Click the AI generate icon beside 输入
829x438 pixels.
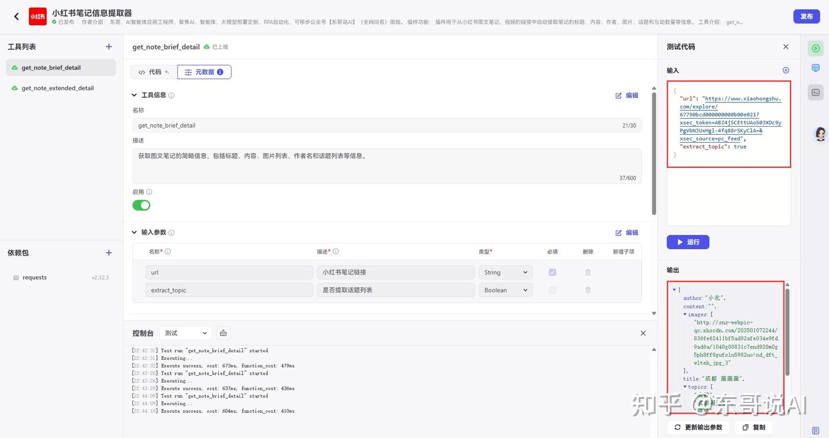(786, 70)
